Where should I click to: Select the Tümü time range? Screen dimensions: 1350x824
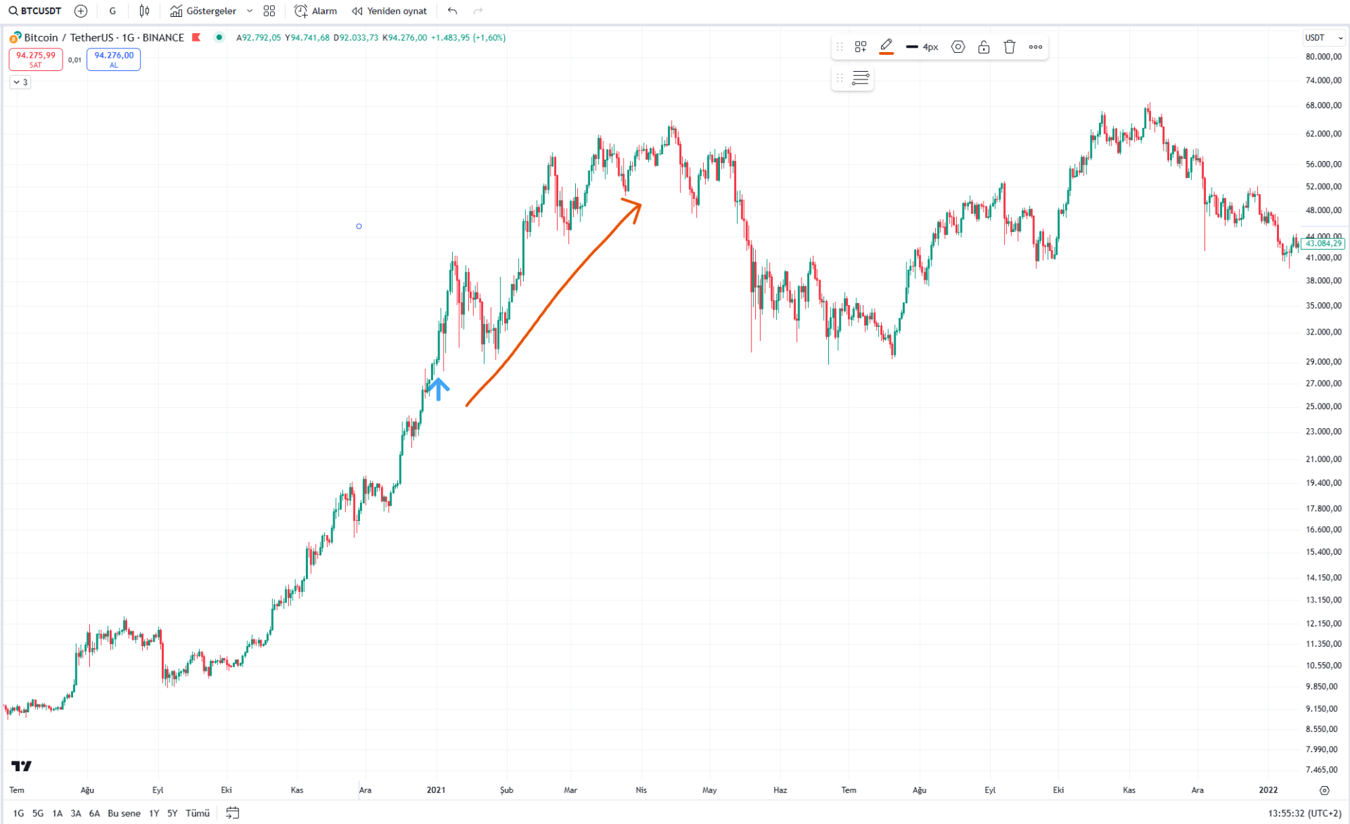(198, 813)
